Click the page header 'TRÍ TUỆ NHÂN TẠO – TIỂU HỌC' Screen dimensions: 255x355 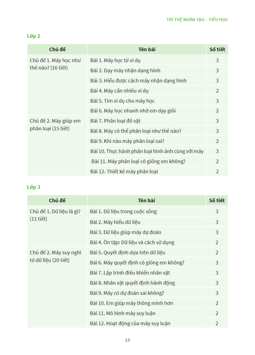click(x=197, y=20)
